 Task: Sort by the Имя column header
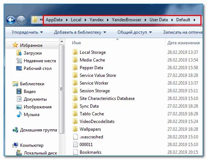[76, 43]
